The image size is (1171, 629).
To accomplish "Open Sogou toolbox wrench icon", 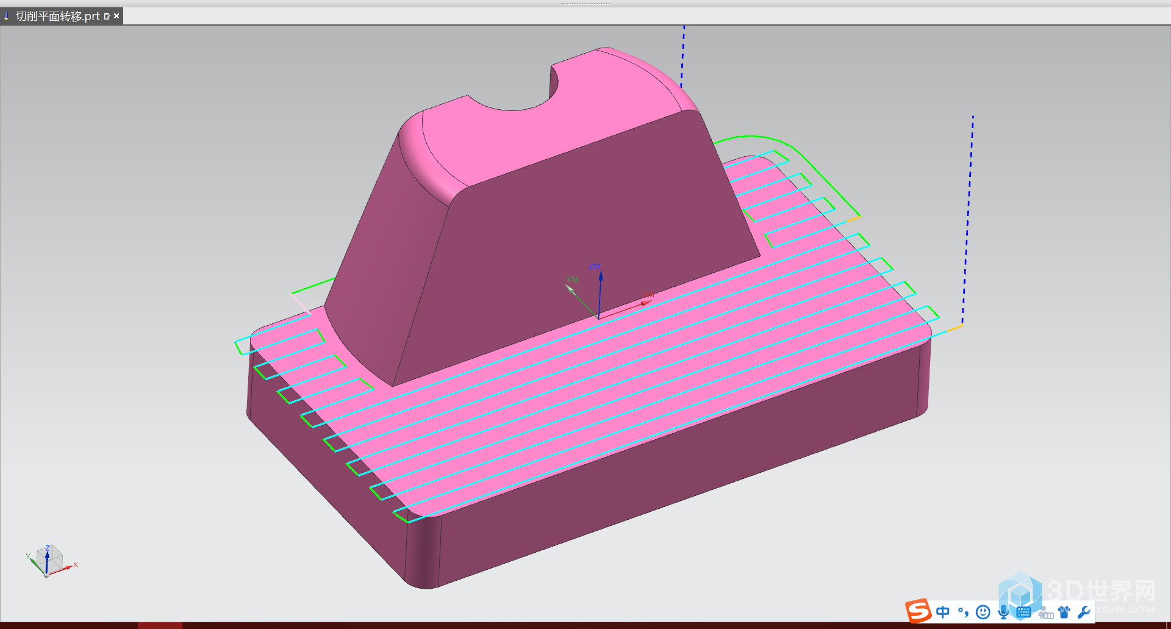I will click(x=1084, y=612).
